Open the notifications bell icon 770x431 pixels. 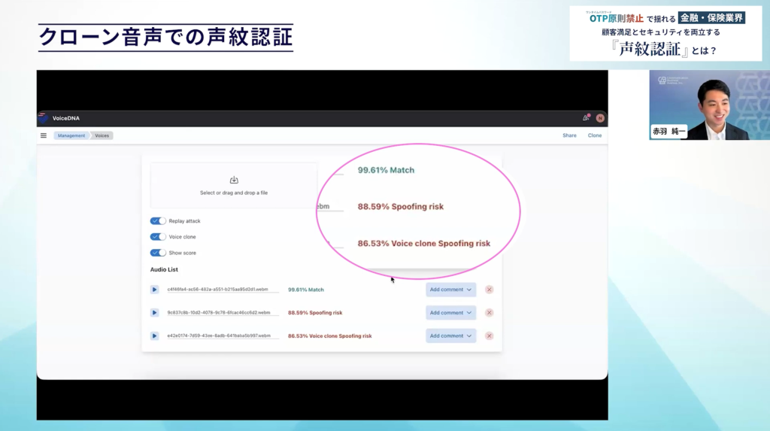[586, 118]
